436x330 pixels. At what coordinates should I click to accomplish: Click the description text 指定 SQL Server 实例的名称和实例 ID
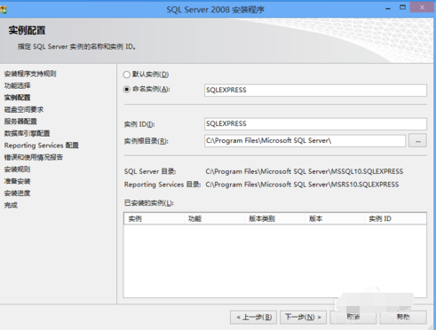point(77,47)
